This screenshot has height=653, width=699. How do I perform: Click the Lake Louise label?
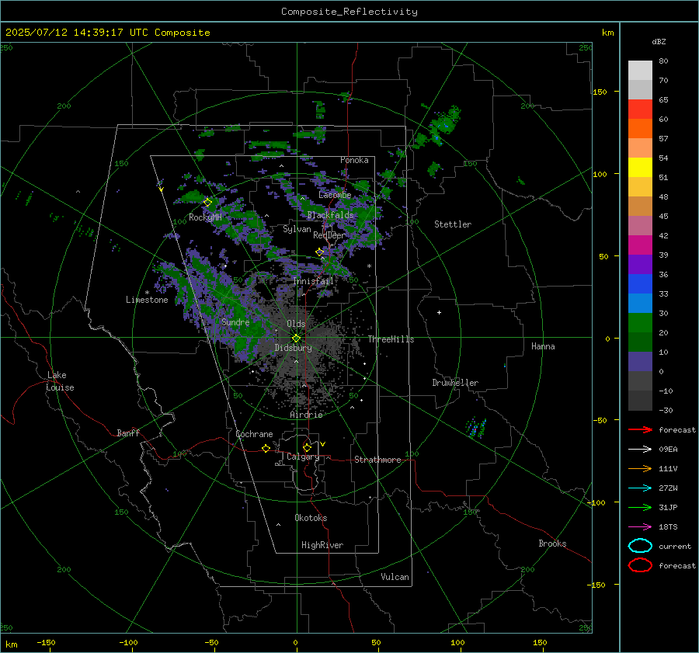point(60,381)
